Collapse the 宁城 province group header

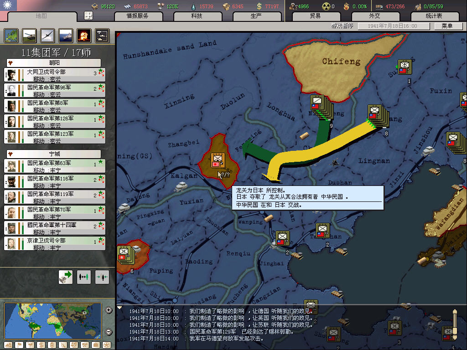coord(54,154)
